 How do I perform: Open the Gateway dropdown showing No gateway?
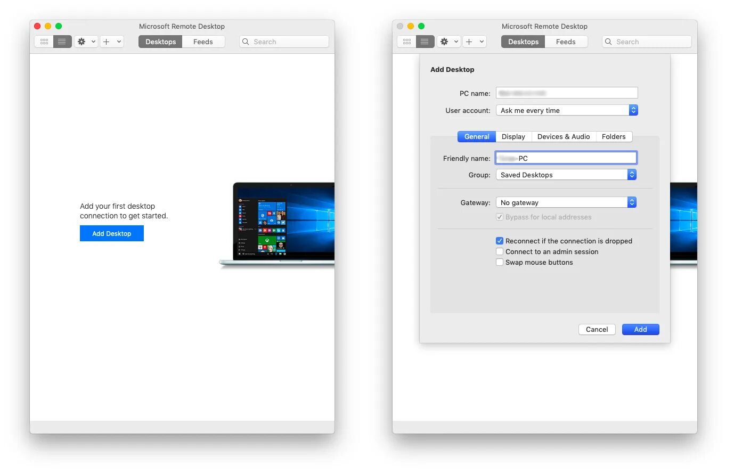566,202
